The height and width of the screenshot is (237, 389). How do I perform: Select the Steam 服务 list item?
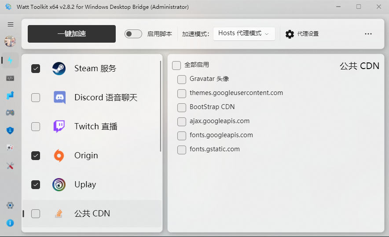[x=92, y=69]
